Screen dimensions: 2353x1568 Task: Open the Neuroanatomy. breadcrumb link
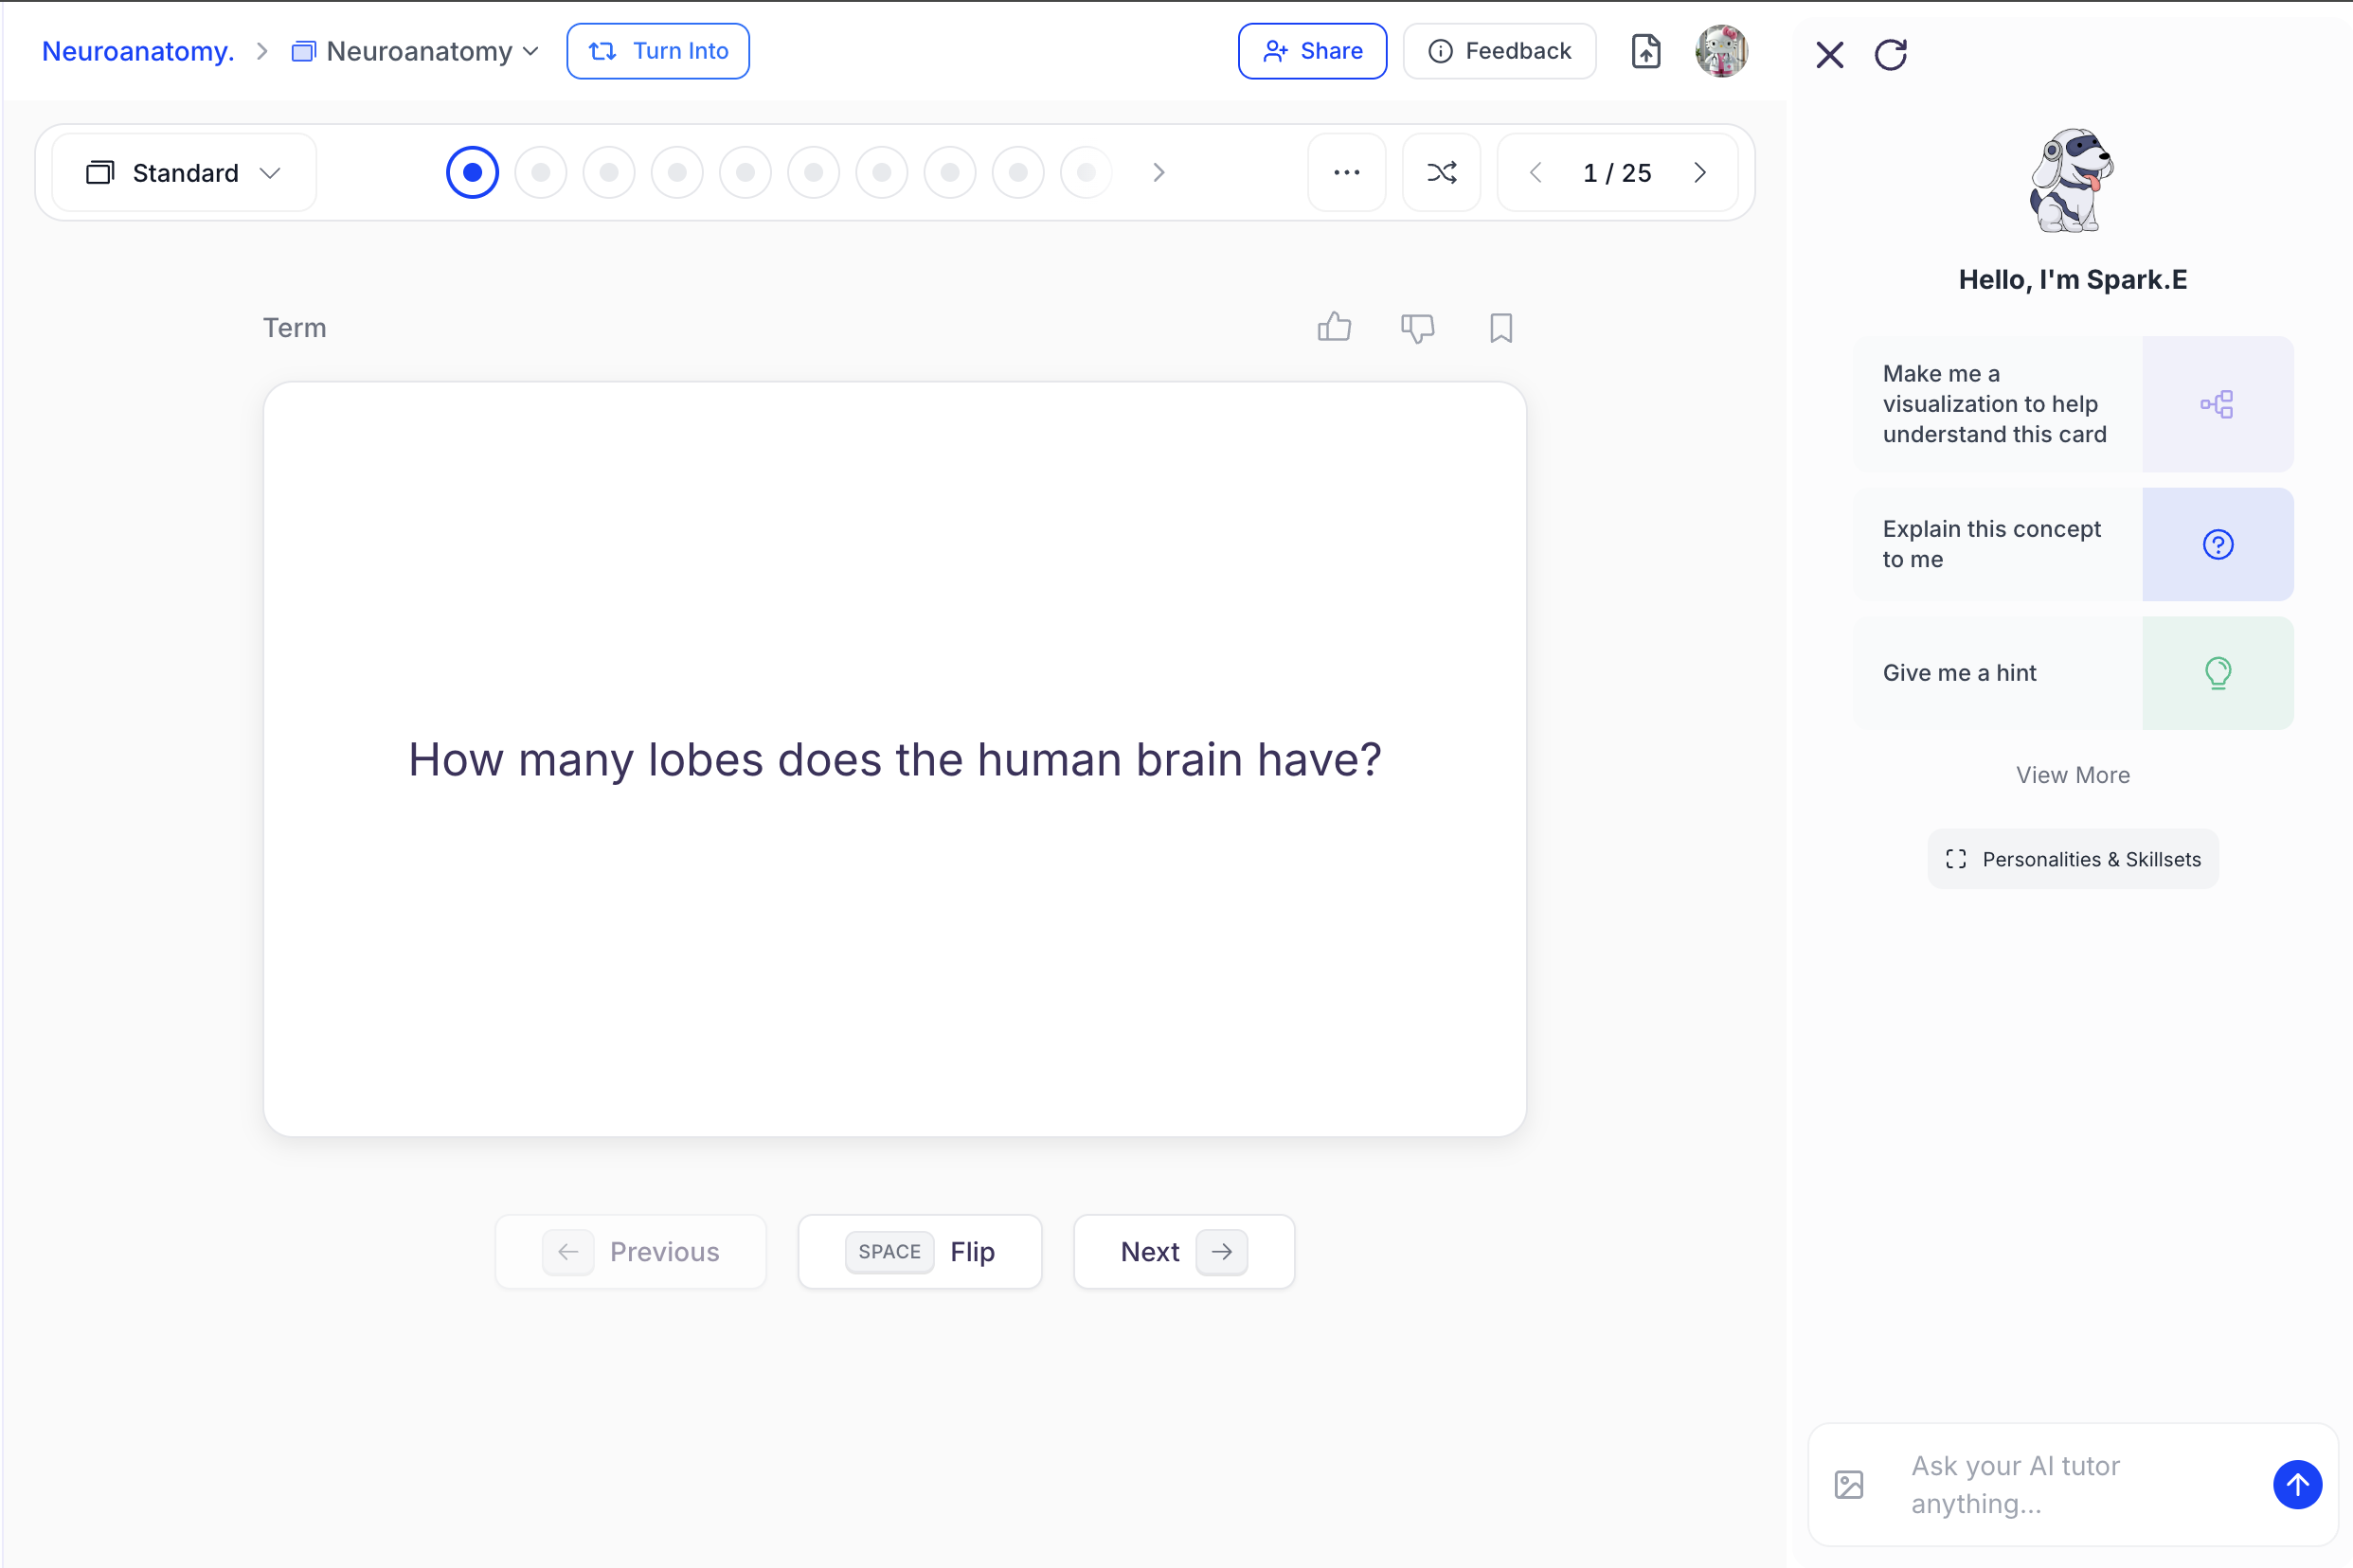[x=138, y=51]
